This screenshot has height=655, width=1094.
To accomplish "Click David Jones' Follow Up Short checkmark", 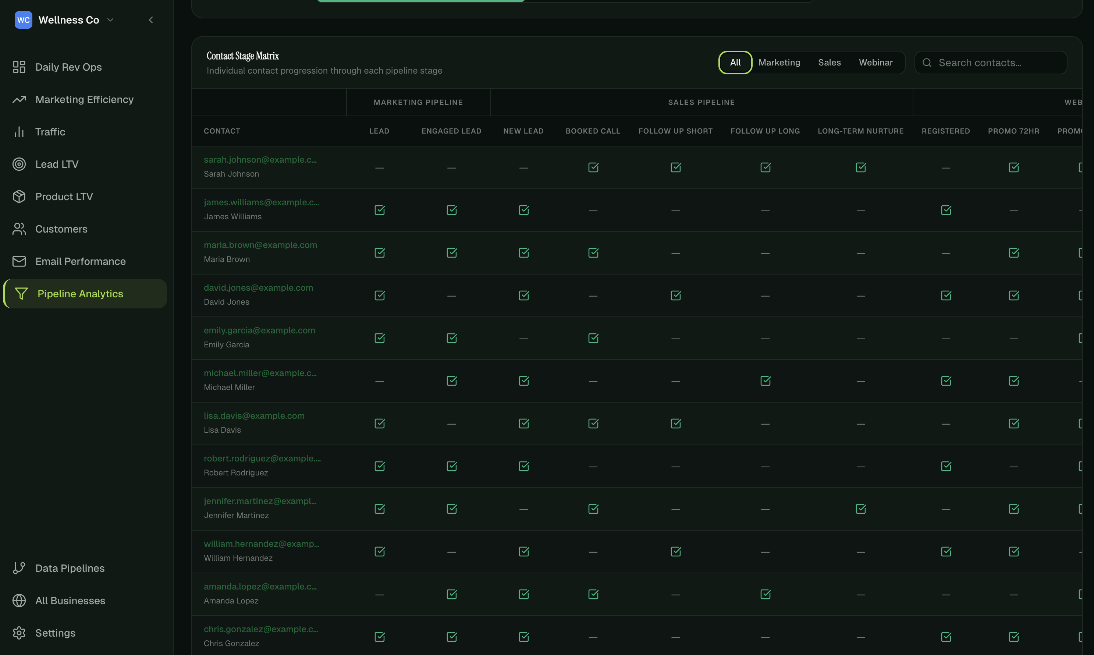I will pos(676,295).
